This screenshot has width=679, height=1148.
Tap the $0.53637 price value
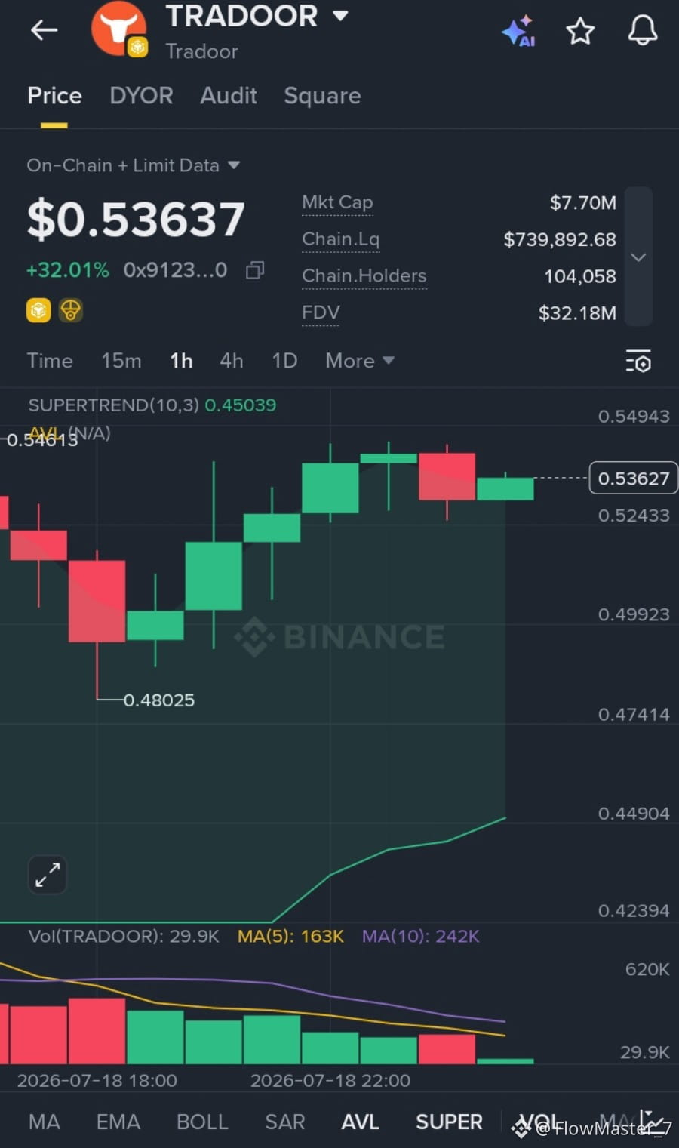[x=136, y=220]
